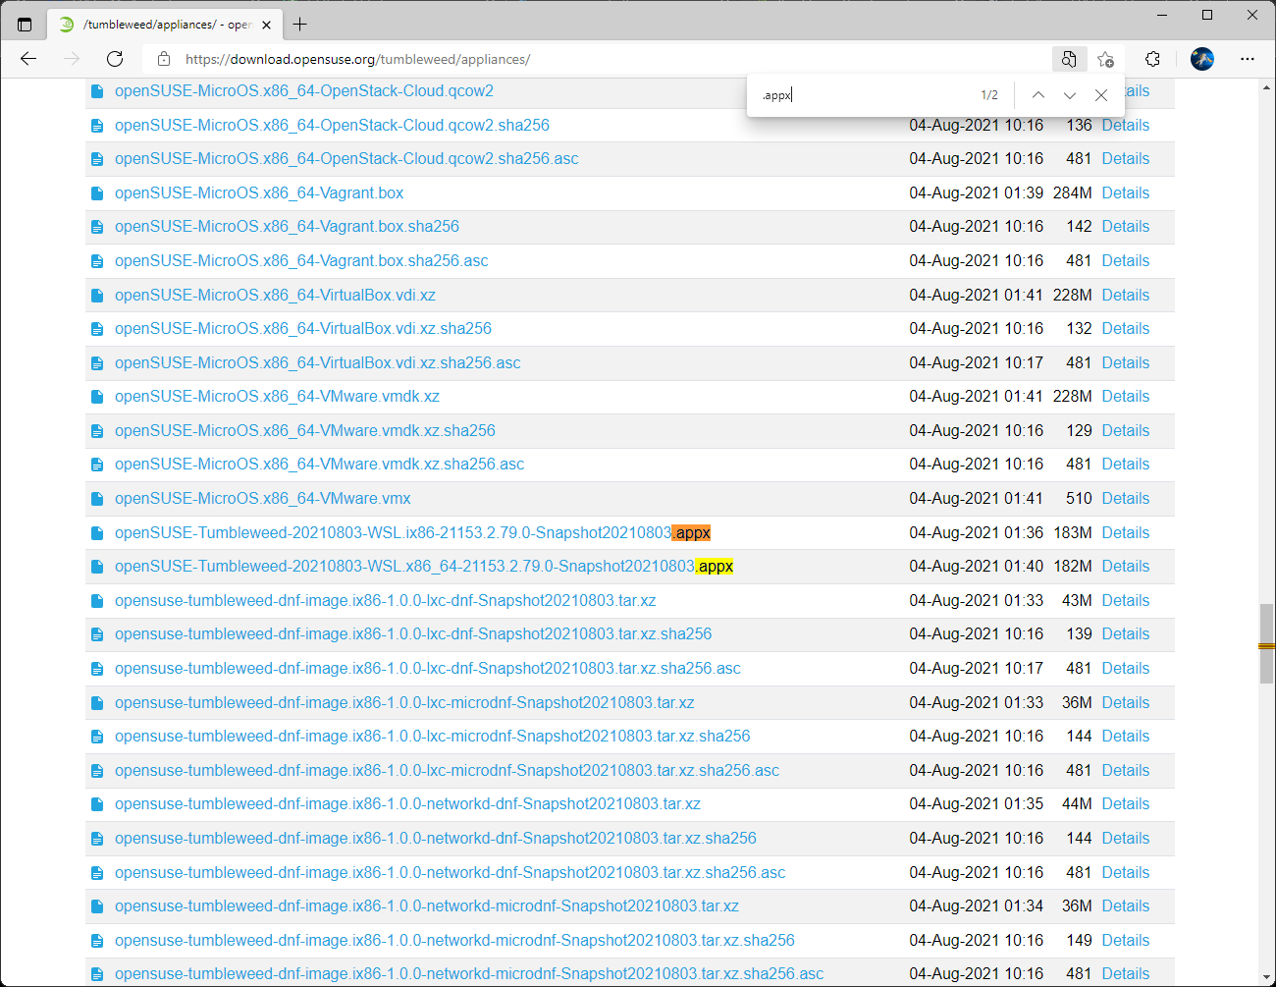
Task: Click file icon beside networkd-microdnf tar.xz
Action: 97,906
